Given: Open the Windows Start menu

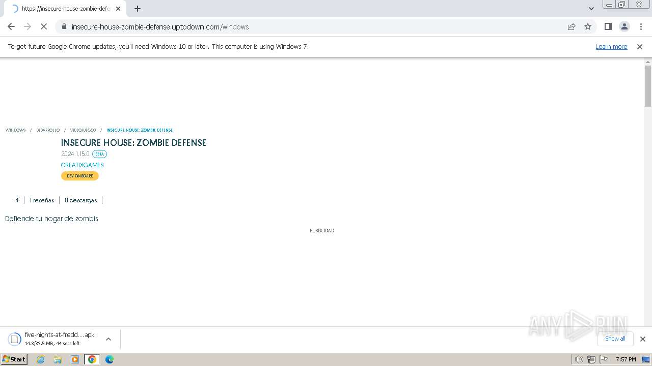Looking at the screenshot, I should 14,359.
